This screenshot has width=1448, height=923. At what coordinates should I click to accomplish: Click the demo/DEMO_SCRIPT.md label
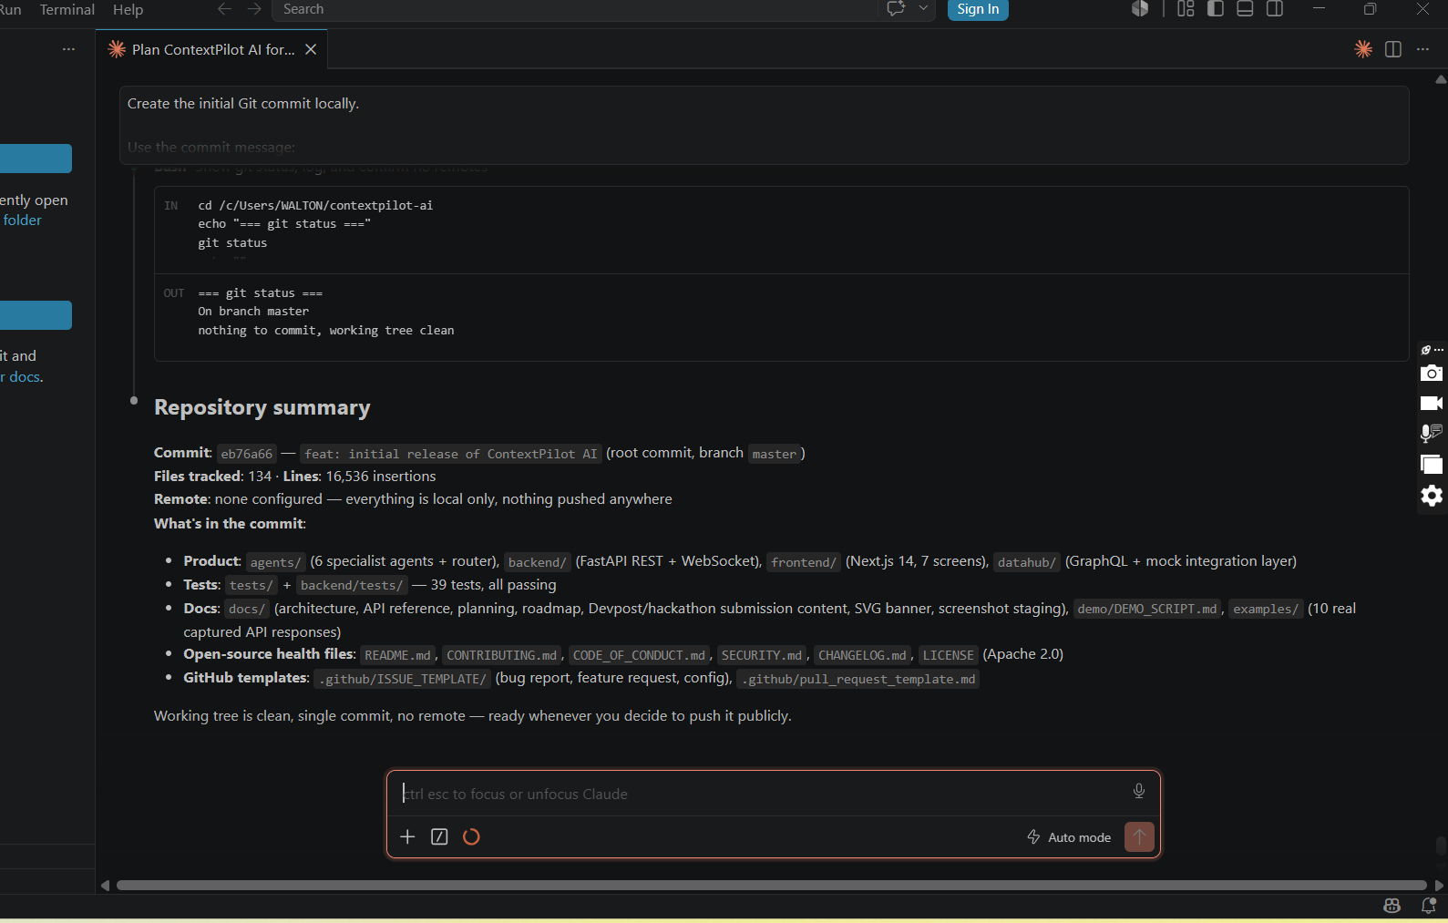[1147, 609]
